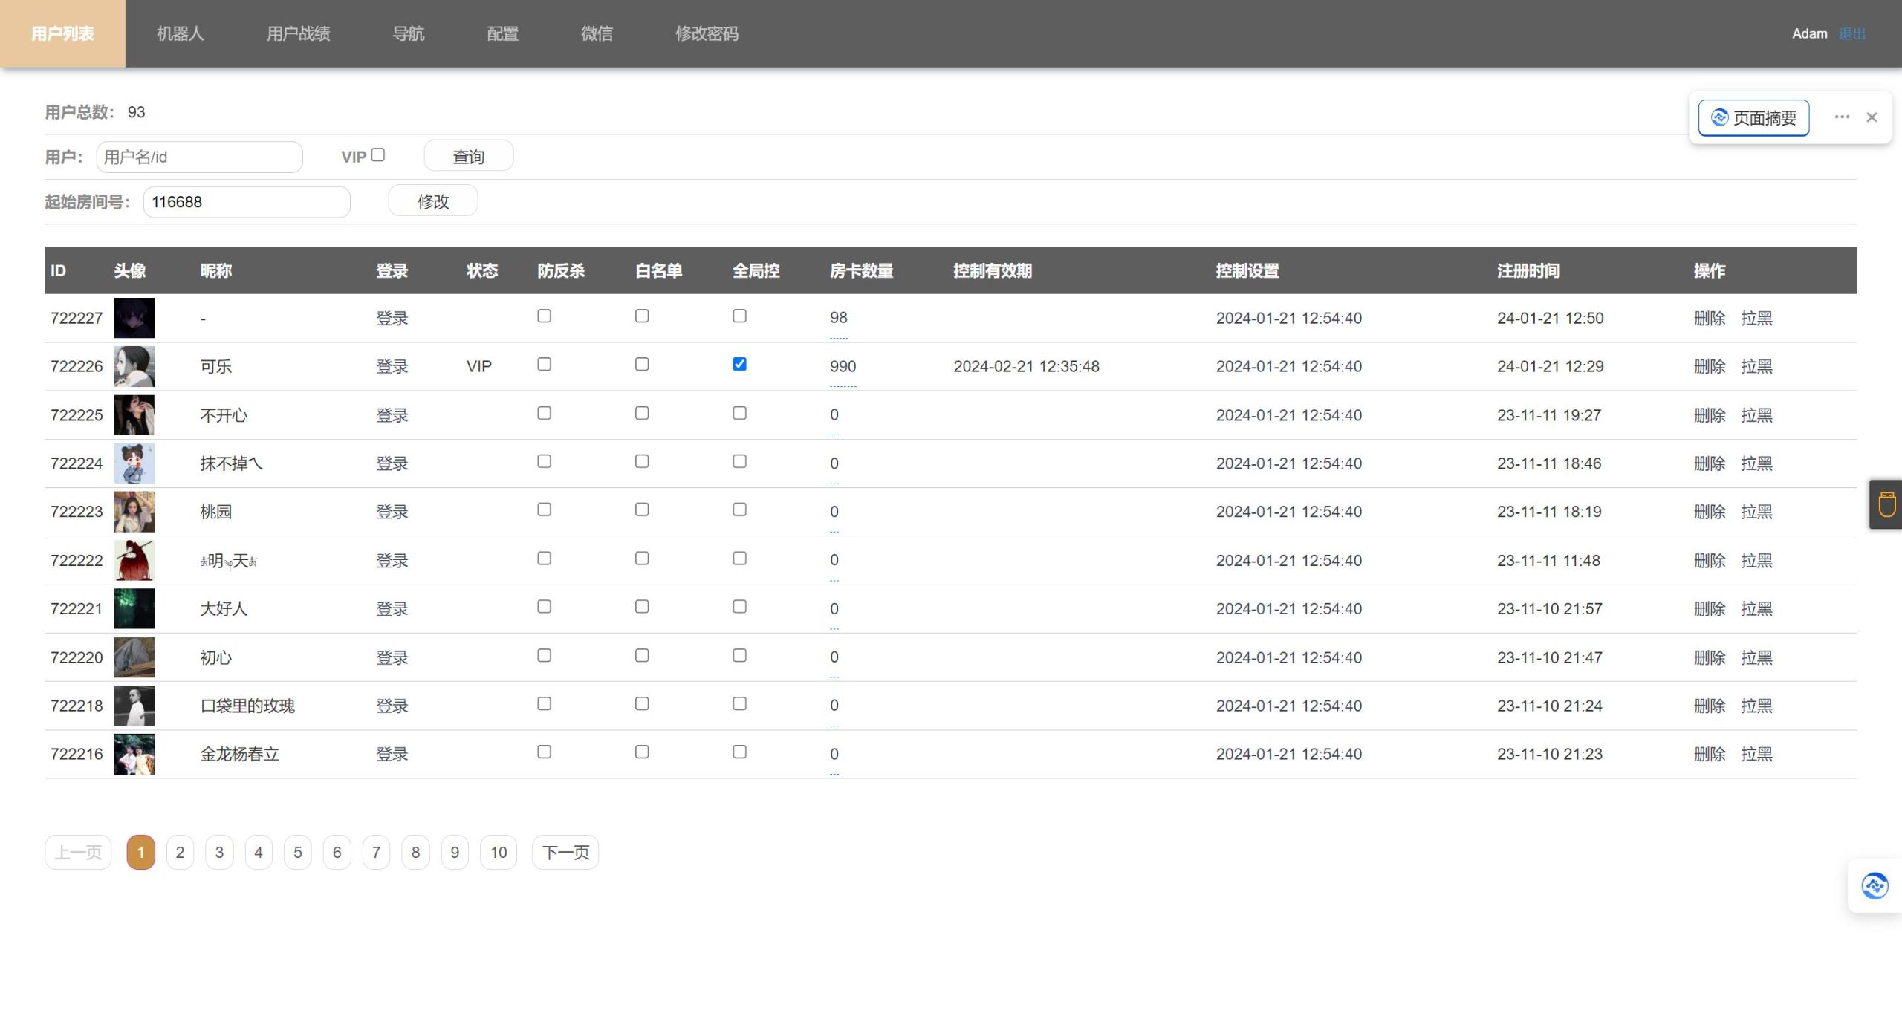Click avatar of user 722224
This screenshot has width=1902, height=1025.
pos(134,463)
